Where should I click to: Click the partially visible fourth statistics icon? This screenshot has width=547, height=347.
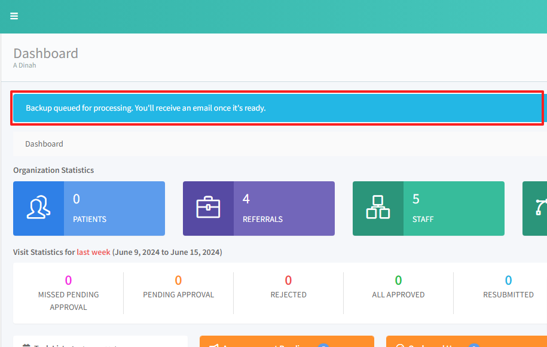point(540,208)
